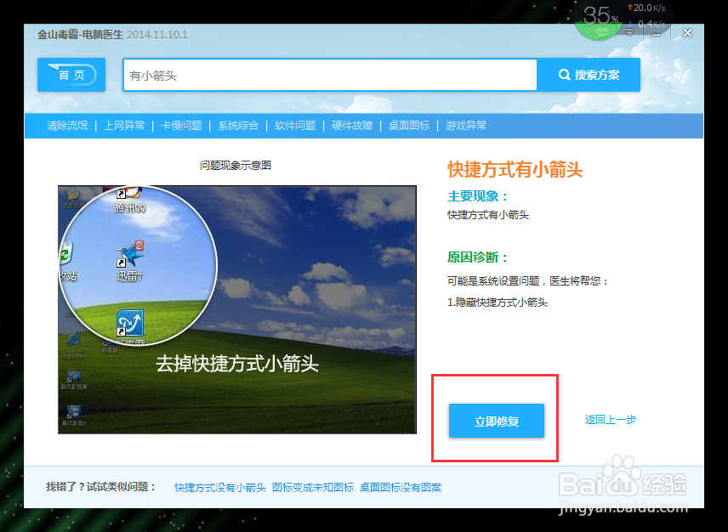Click the 20.0K/s upload speed indicator
728x532 pixels.
coord(646,8)
